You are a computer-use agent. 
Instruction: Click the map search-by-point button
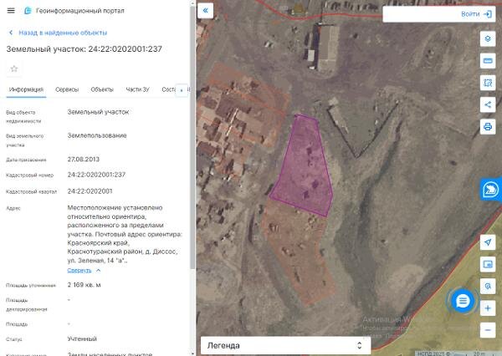tap(488, 286)
